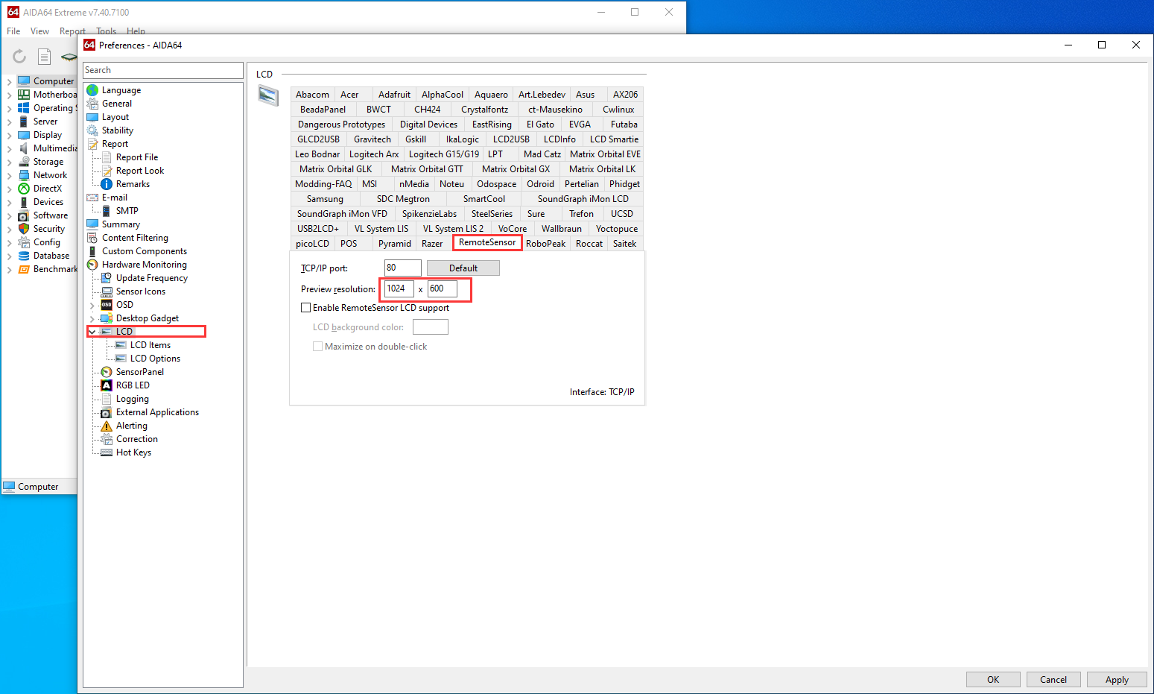Viewport: 1154px width, 694px height.
Task: Enable RemoteSensor LCD support checkbox
Action: click(x=306, y=308)
